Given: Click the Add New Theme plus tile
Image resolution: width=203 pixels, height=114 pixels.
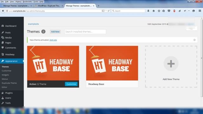Looking at the screenshot, I should coord(171,67).
